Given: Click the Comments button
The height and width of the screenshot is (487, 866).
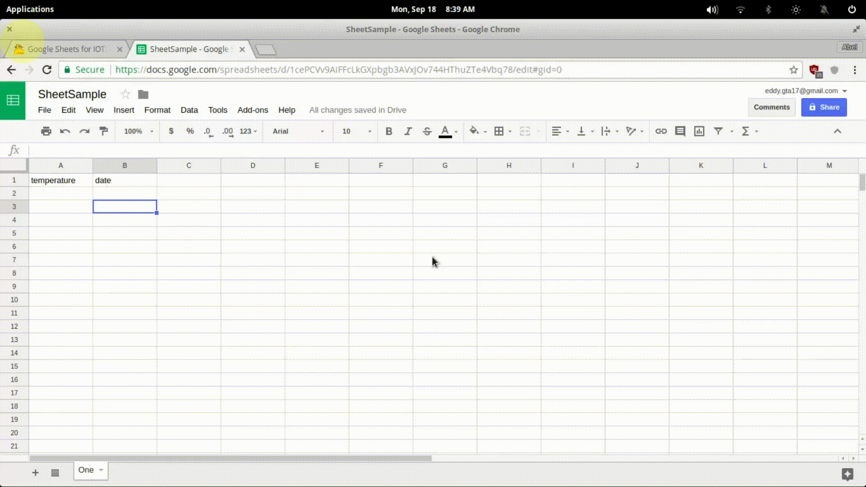Looking at the screenshot, I should tap(771, 107).
